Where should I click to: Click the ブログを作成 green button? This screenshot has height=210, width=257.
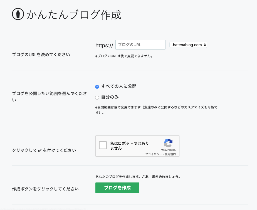[x=117, y=188]
